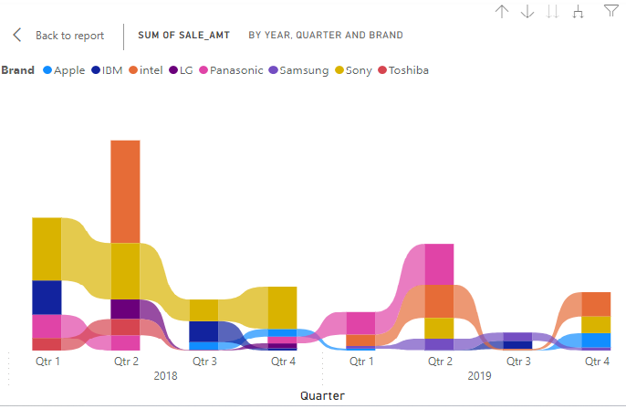
Task: Open the filter funnel icon
Action: (610, 11)
